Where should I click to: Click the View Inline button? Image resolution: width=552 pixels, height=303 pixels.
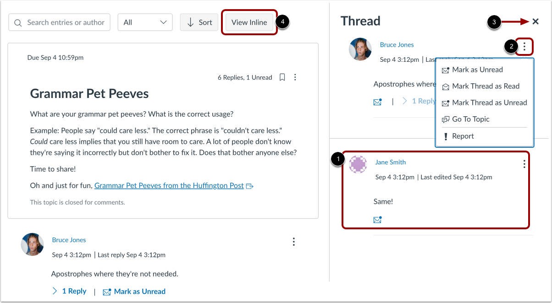click(x=249, y=22)
